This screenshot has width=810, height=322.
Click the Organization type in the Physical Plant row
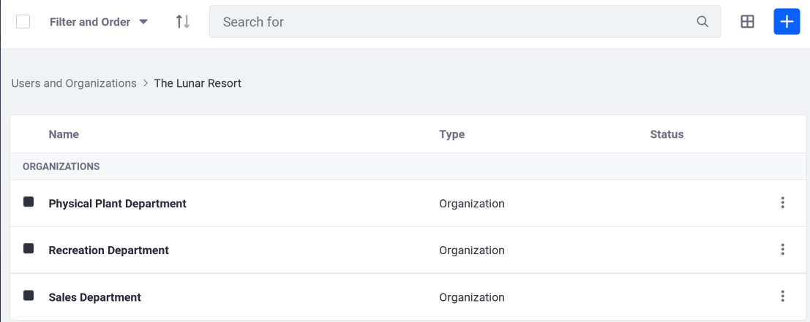tap(472, 204)
